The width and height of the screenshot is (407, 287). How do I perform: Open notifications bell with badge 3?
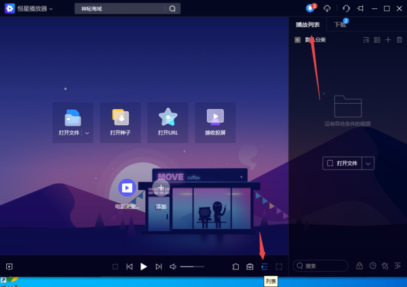coord(311,8)
